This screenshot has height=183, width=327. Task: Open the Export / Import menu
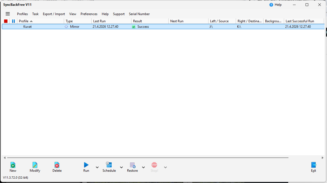click(54, 14)
